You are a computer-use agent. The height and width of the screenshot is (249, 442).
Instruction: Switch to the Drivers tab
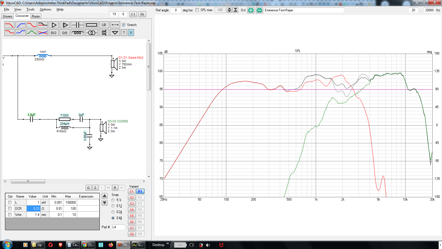[x=8, y=16]
